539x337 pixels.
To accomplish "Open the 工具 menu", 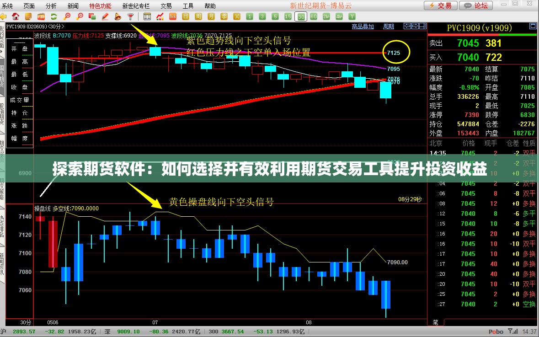I will tap(188, 6).
